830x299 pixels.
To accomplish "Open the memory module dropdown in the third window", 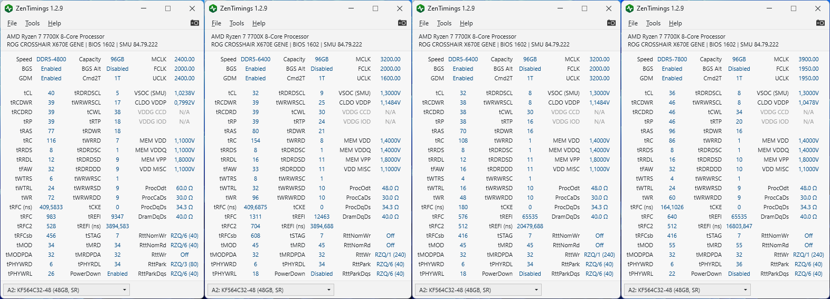I will pos(537,290).
